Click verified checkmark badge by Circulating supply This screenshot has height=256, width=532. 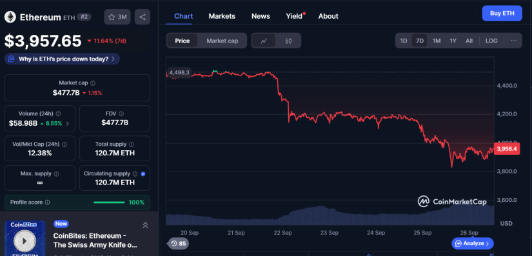point(143,173)
